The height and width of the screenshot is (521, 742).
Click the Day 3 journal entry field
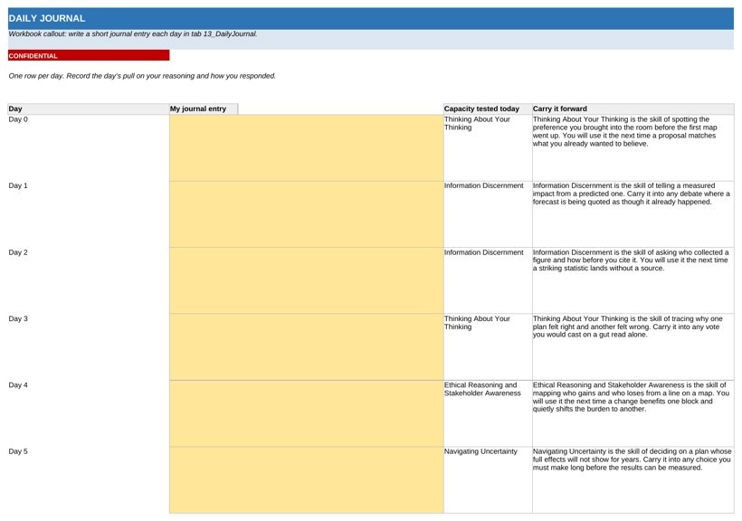coord(306,346)
